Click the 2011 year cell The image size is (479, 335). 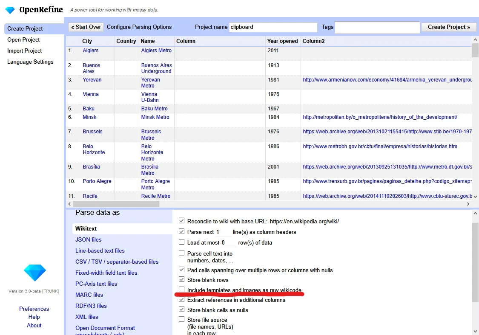tap(273, 50)
